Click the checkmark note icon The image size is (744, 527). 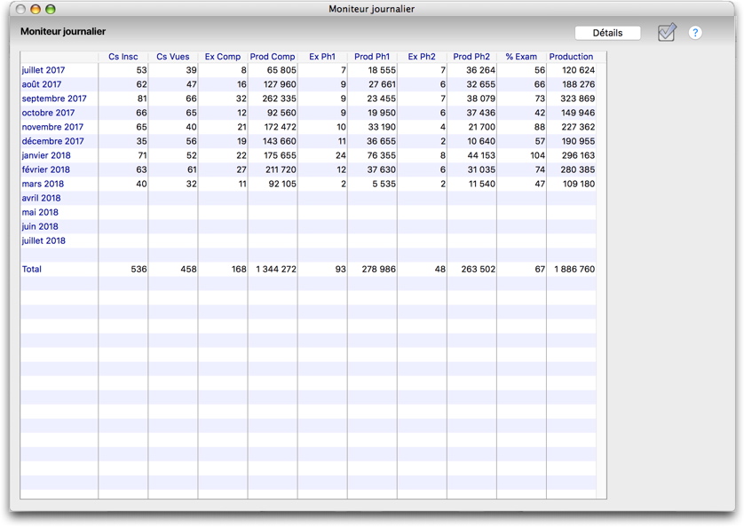667,32
